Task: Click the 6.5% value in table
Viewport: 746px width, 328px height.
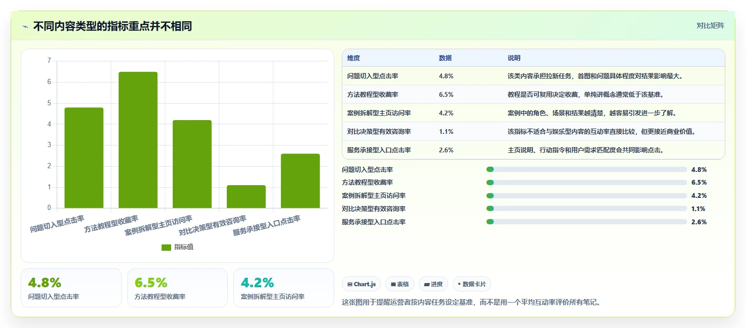Action: [446, 95]
